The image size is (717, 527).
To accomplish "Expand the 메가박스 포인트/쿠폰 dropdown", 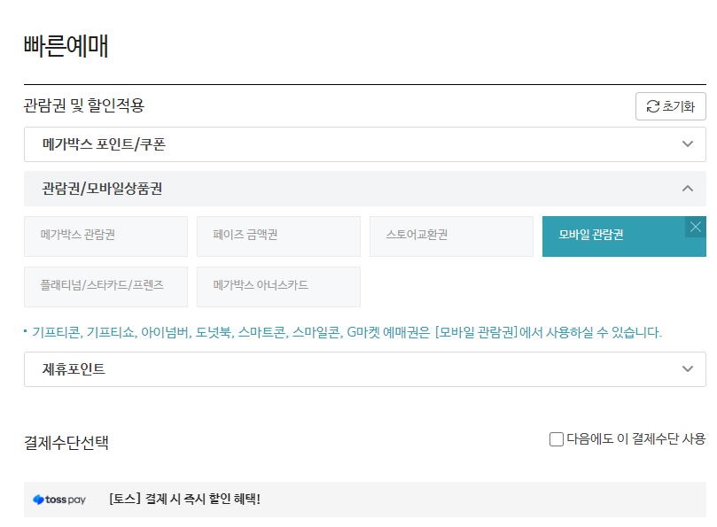I will tap(365, 144).
